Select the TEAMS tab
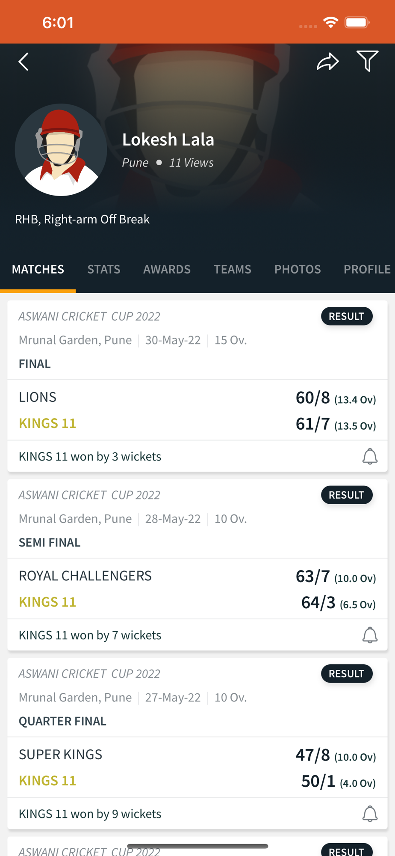The height and width of the screenshot is (856, 395). [233, 269]
